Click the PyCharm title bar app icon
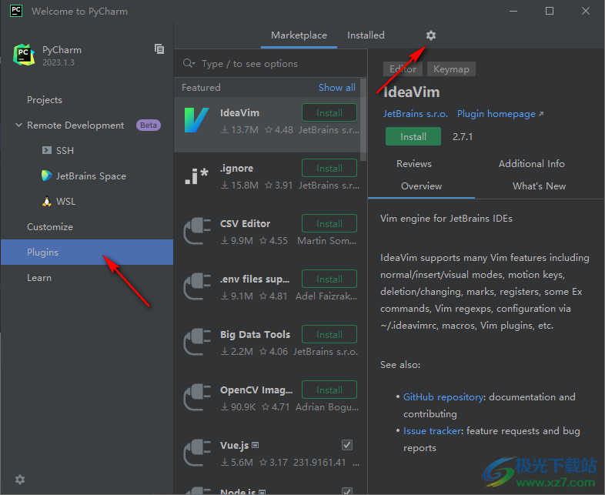 tap(16, 11)
